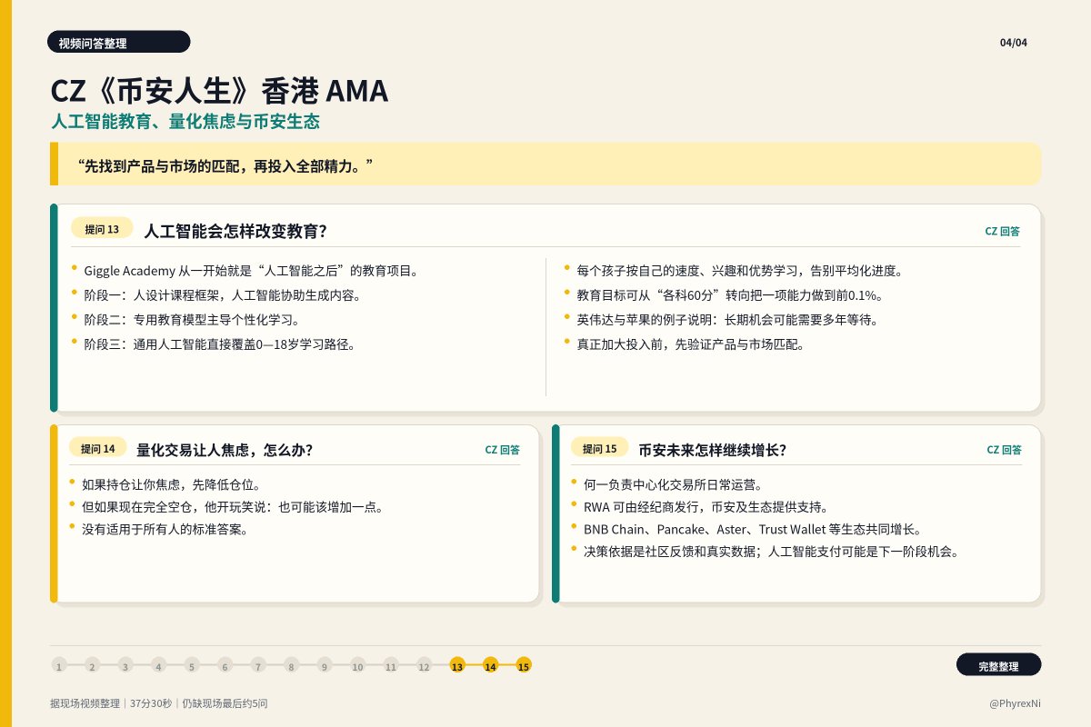1091x727 pixels.
Task: Click heading 人工智能会怎样改变教育？
Action: click(235, 231)
